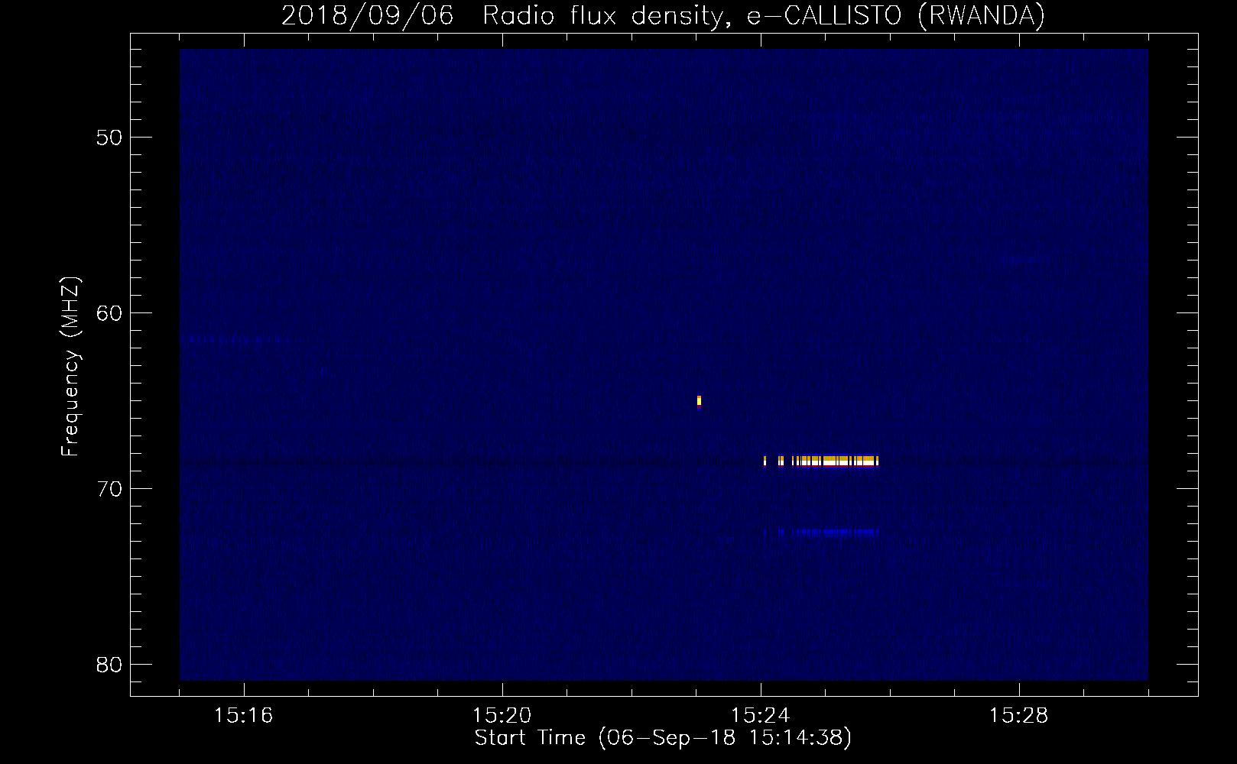
Task: Click the 'Frequency (MHZ)' y-axis label
Action: (70, 367)
